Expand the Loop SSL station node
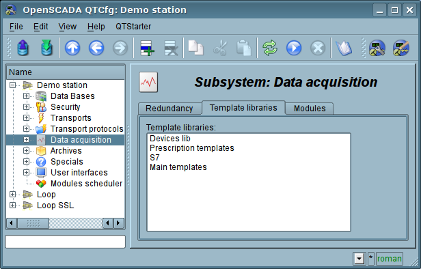 pos(12,206)
